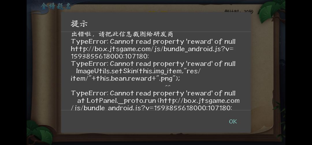Image resolution: width=312 pixels, height=145 pixels.
Task: Click the OK button in the dialog
Action: point(233,121)
